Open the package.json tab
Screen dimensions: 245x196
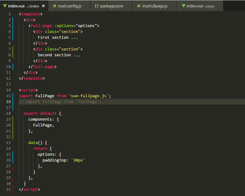click(111, 6)
